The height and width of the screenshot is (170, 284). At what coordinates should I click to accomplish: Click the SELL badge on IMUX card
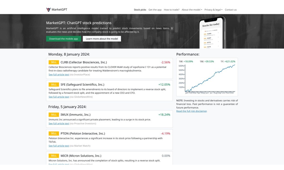point(54,115)
